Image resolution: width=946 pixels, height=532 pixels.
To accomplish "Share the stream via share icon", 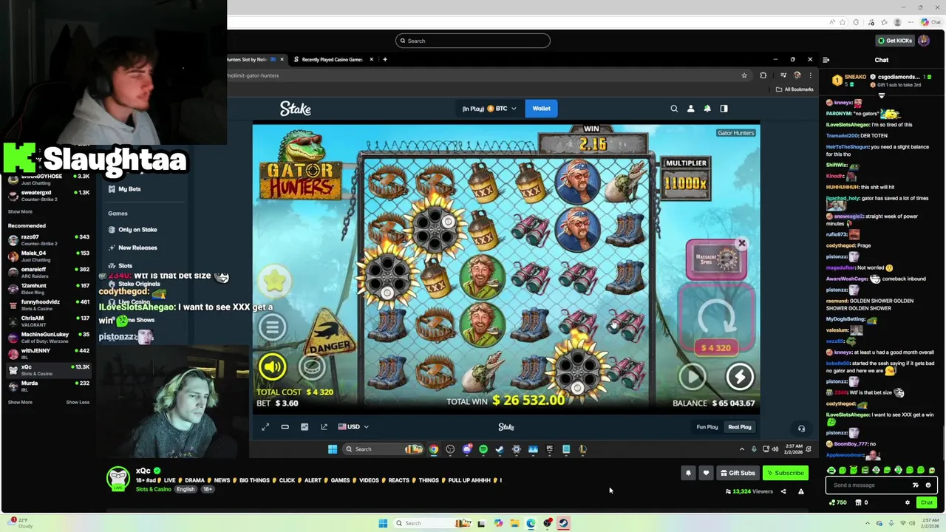I will [783, 491].
